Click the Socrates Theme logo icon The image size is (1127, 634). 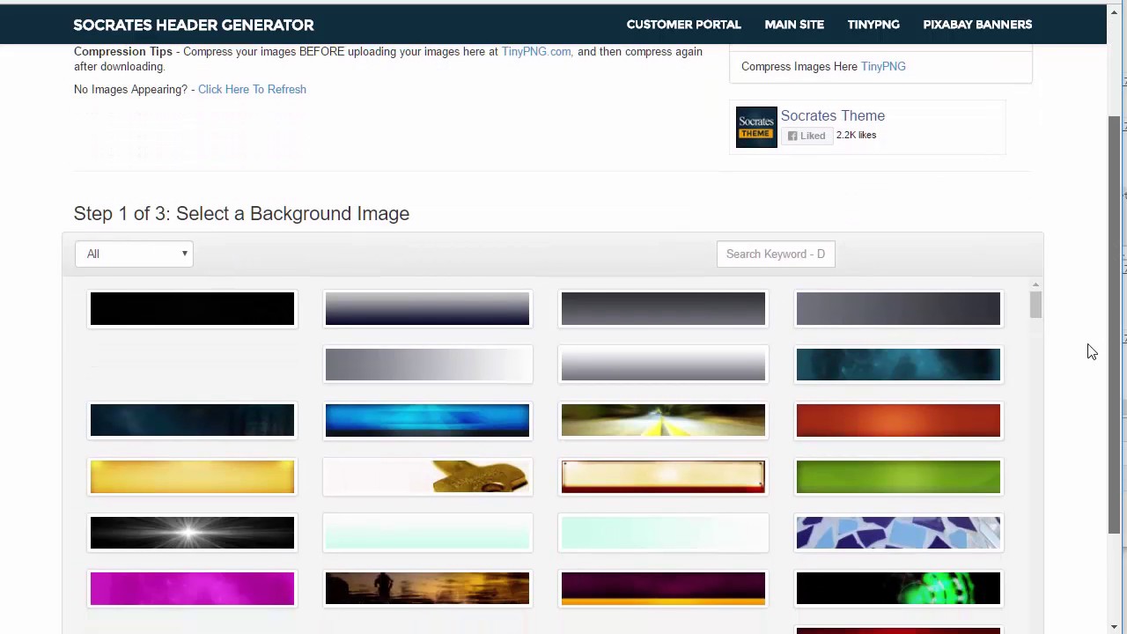point(756,127)
